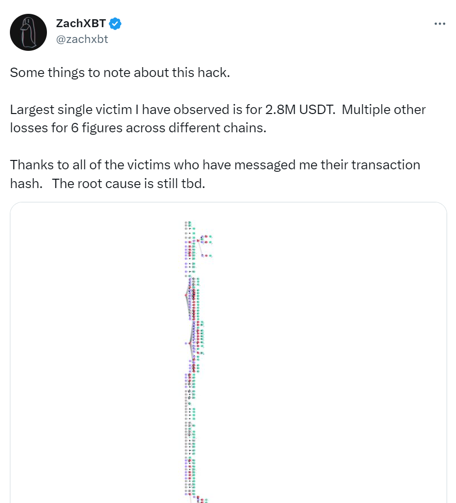Select the 'Some things to note' sentence

click(120, 73)
